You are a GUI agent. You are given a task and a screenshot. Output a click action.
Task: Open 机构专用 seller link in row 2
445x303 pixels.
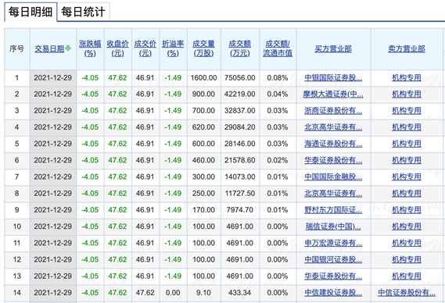407,94
